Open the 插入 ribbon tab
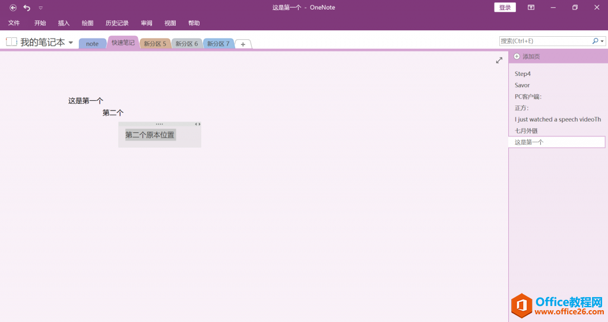 click(x=64, y=23)
